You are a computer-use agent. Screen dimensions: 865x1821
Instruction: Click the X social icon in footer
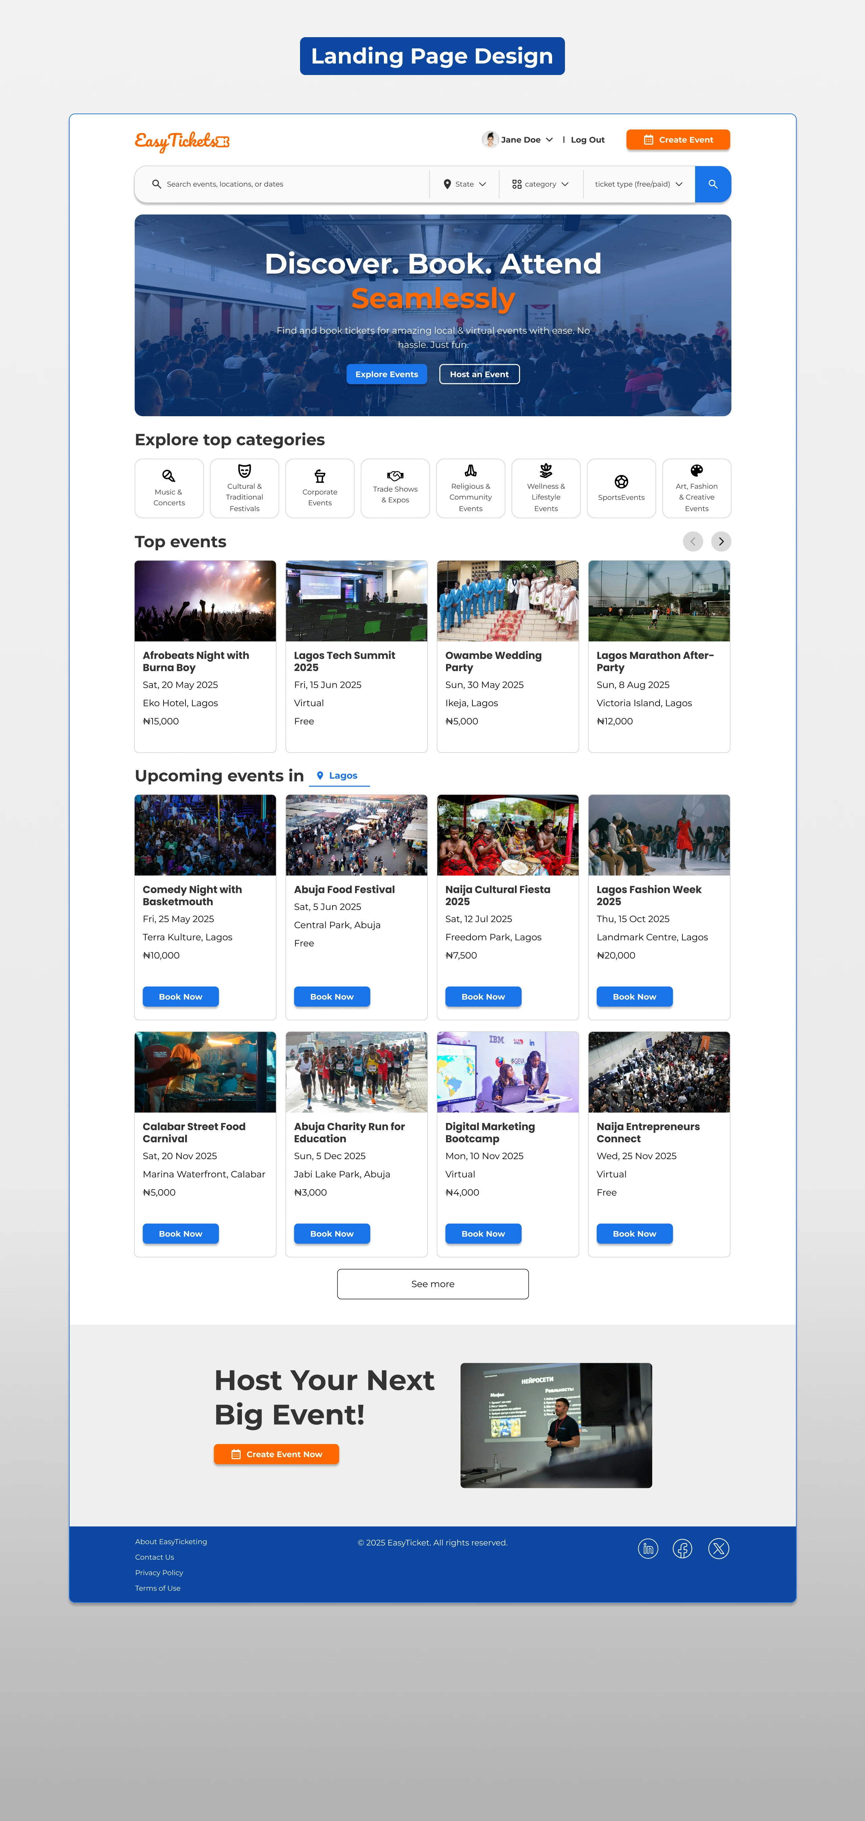[719, 1548]
